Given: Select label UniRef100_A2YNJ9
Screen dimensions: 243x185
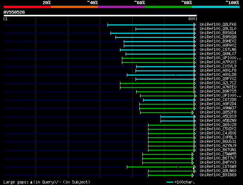Looking at the screenshot, I should pyautogui.click(x=218, y=146).
